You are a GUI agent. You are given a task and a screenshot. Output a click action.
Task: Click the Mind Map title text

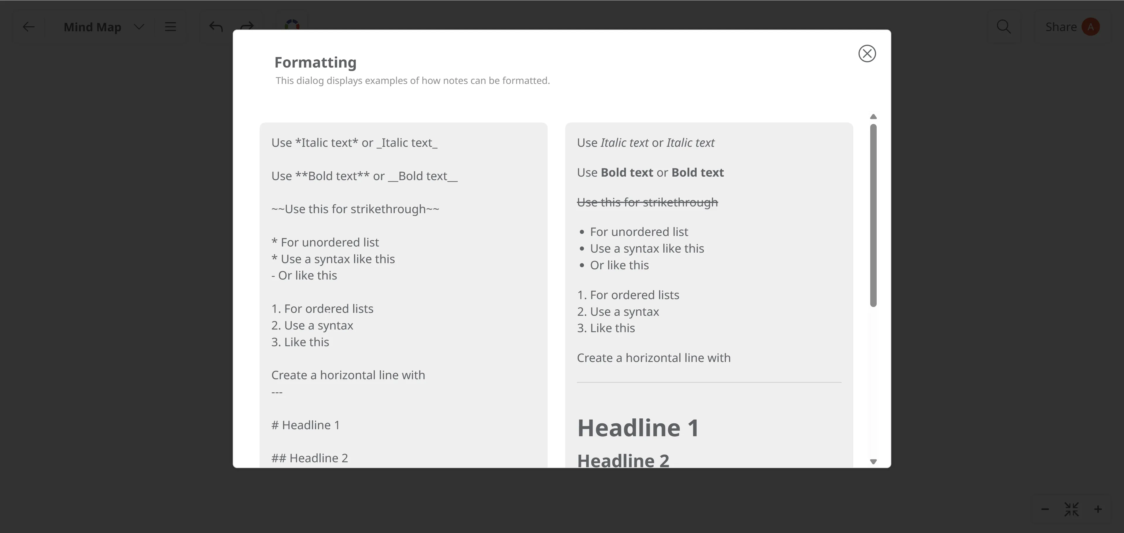92,27
